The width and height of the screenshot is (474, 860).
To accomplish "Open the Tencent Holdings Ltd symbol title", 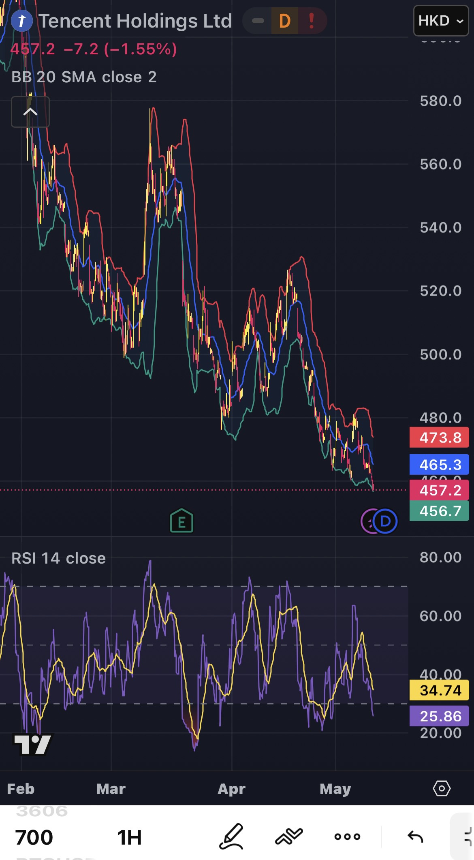I will point(135,21).
